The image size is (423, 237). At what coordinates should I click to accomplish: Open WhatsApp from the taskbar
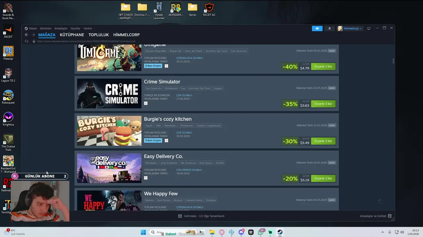[261, 232]
